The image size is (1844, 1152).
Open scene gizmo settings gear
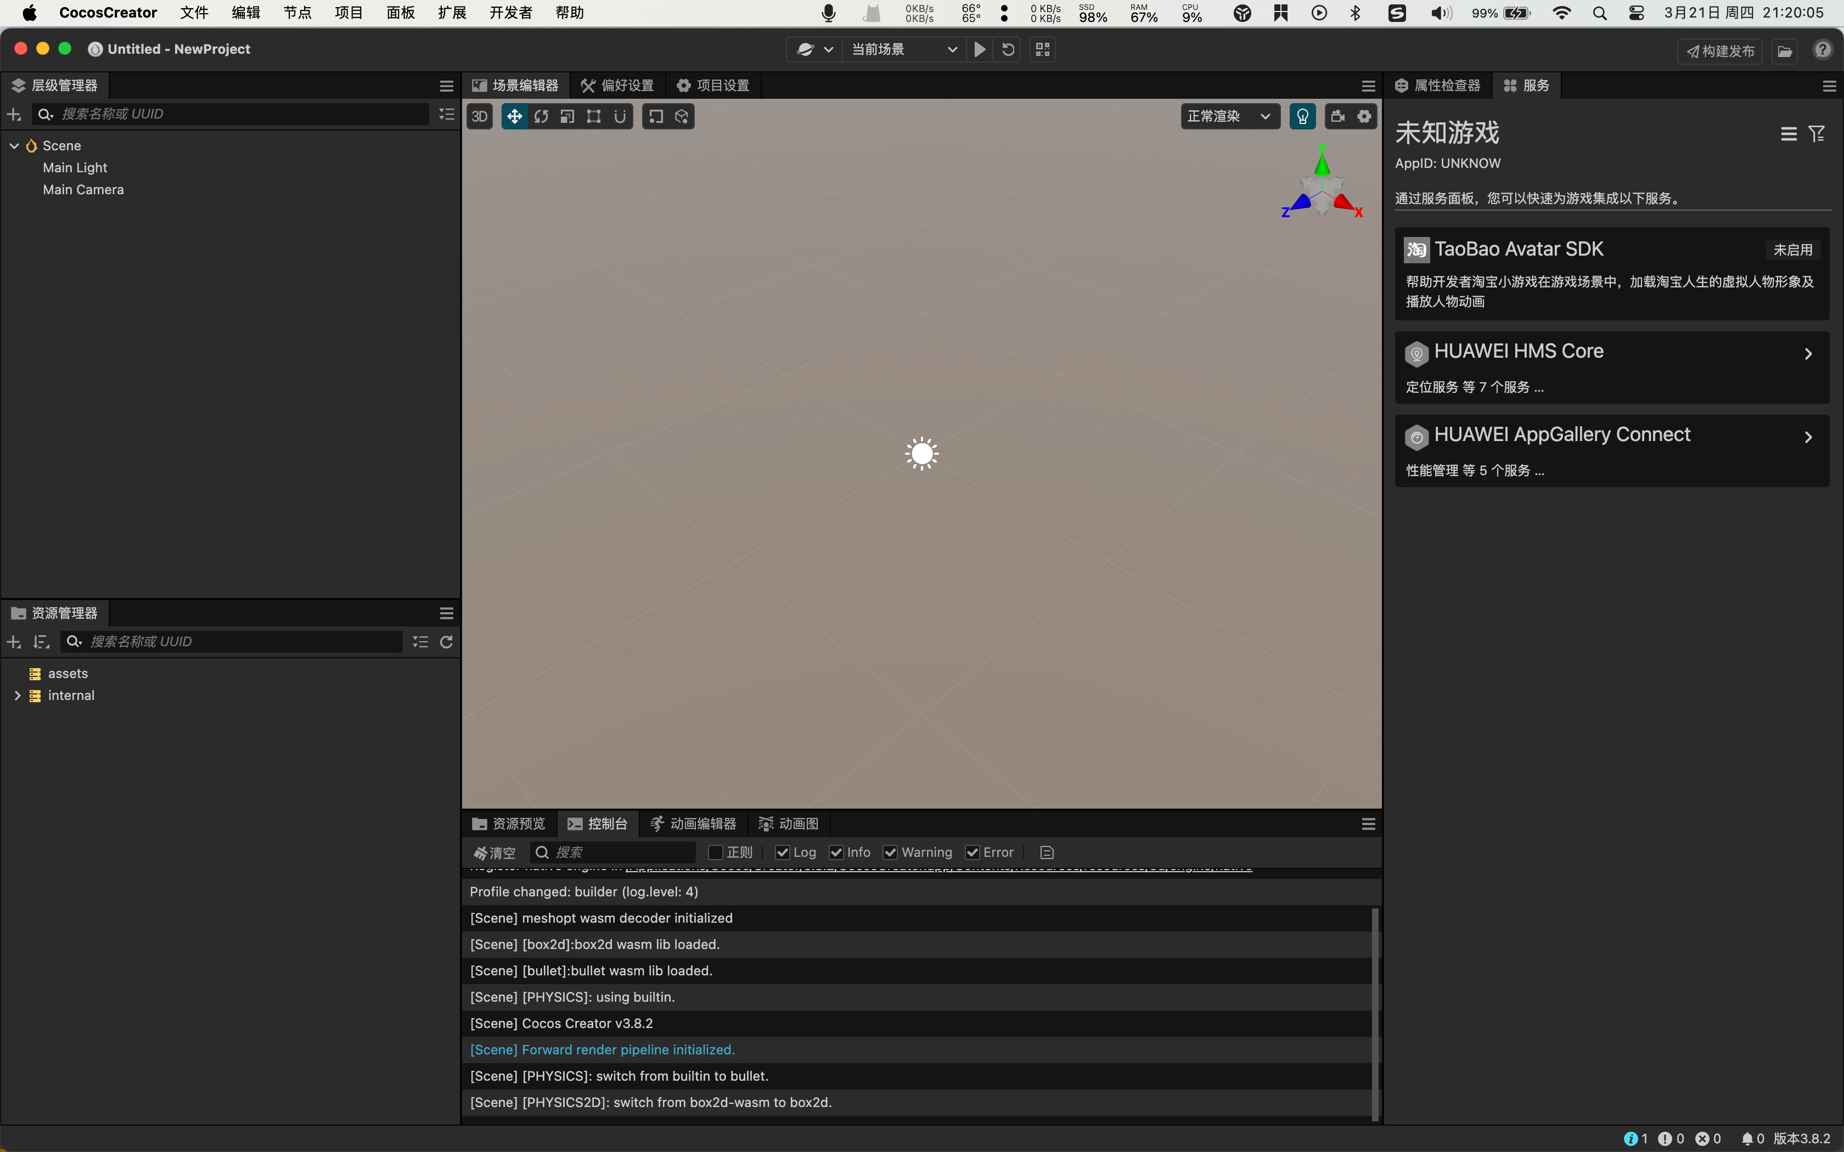pos(1364,116)
